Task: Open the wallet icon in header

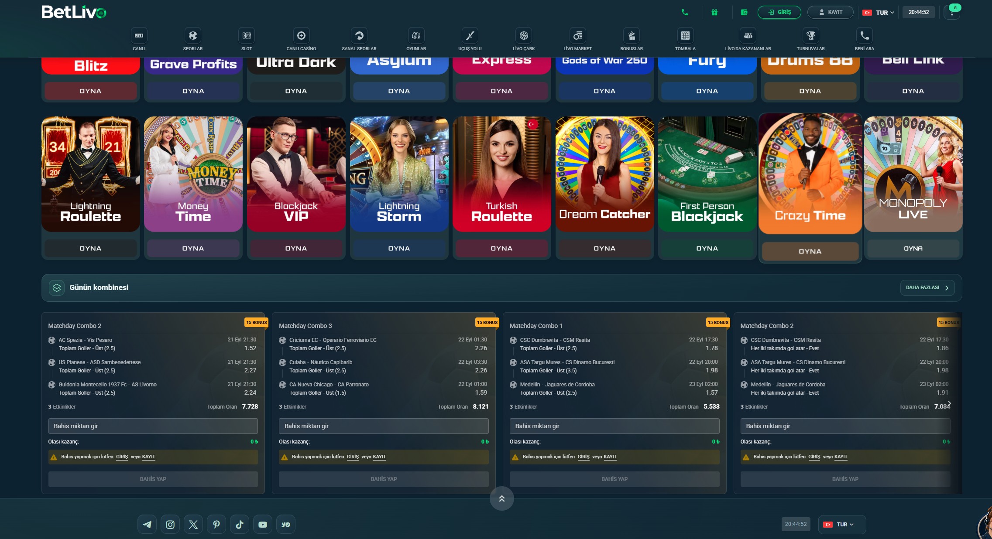Action: (744, 12)
